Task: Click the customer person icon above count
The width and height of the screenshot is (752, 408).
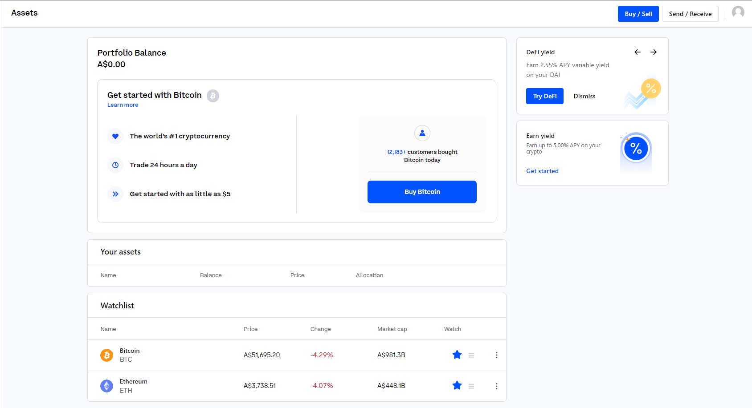Action: coord(422,133)
